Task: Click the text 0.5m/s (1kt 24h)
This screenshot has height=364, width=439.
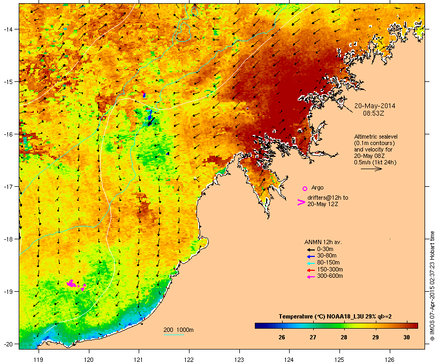Action: [x=375, y=162]
